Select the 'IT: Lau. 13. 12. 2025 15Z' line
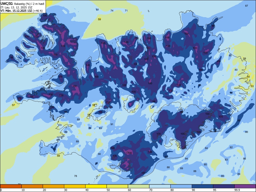 click(x=16, y=7)
